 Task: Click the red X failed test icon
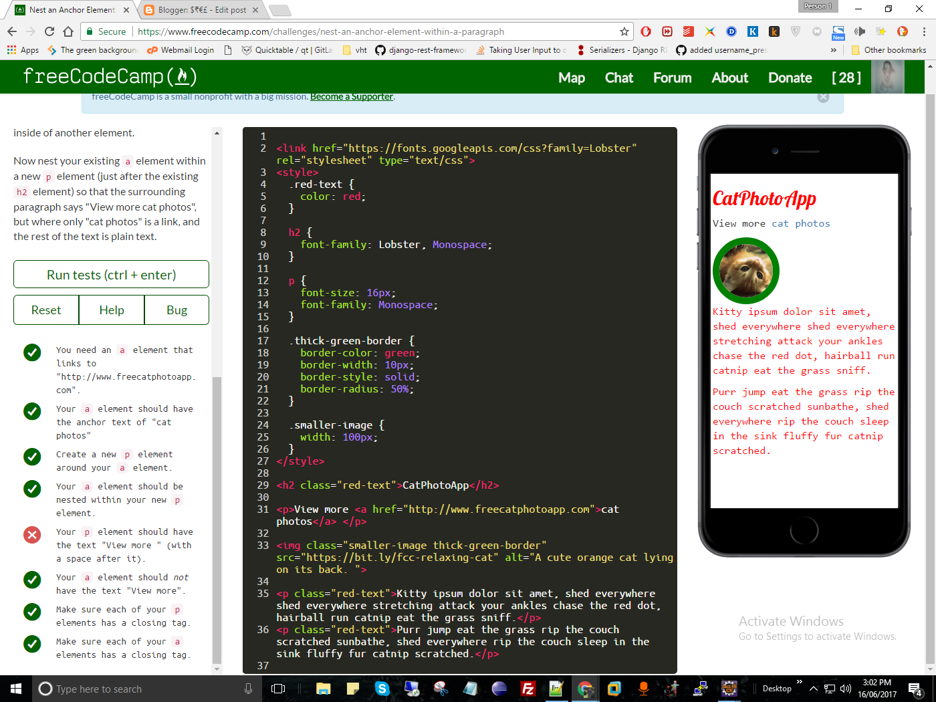32,535
